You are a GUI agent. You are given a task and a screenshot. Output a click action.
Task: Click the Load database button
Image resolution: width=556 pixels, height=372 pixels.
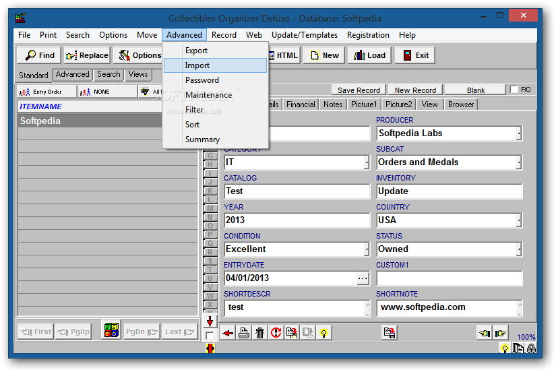(x=369, y=55)
